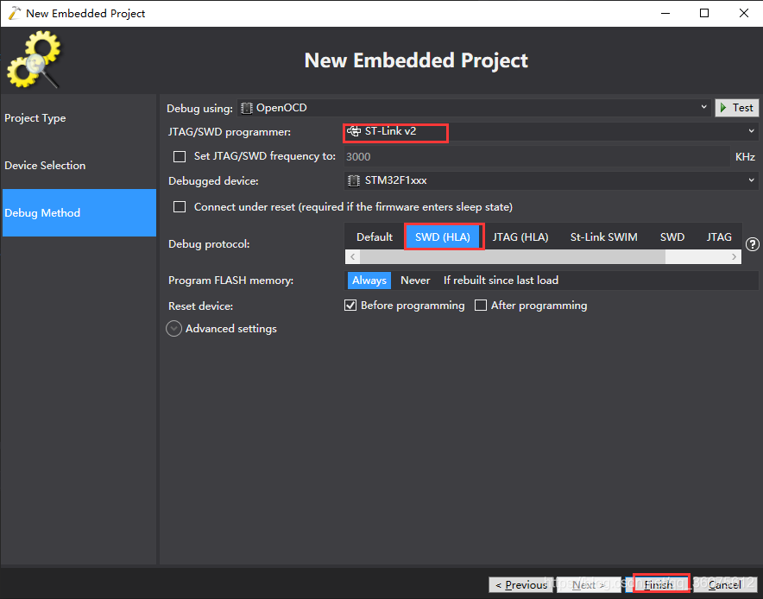
Task: Click the protocol scrollbar left arrow
Action: click(x=353, y=257)
